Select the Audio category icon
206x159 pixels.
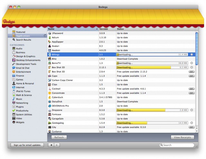click(14, 49)
